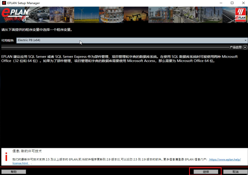Click the maximize button of Setup Manager window
Viewport: 248px width, 175px height.
pyautogui.click(x=232, y=3)
